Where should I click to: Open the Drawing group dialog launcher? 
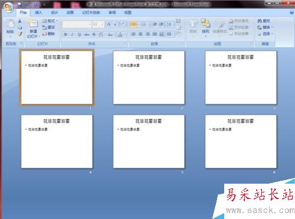251,44
